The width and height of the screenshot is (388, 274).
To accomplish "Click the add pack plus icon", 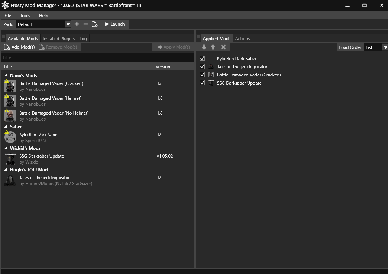I will (77, 24).
